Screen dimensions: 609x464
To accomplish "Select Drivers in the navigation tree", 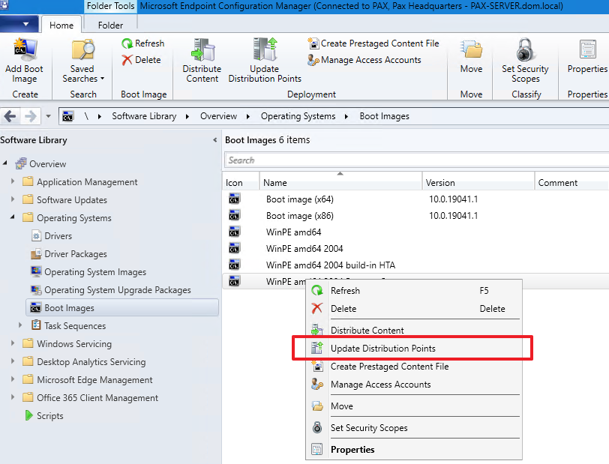I will [58, 236].
